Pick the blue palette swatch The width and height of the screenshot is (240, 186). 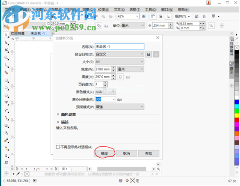237,102
